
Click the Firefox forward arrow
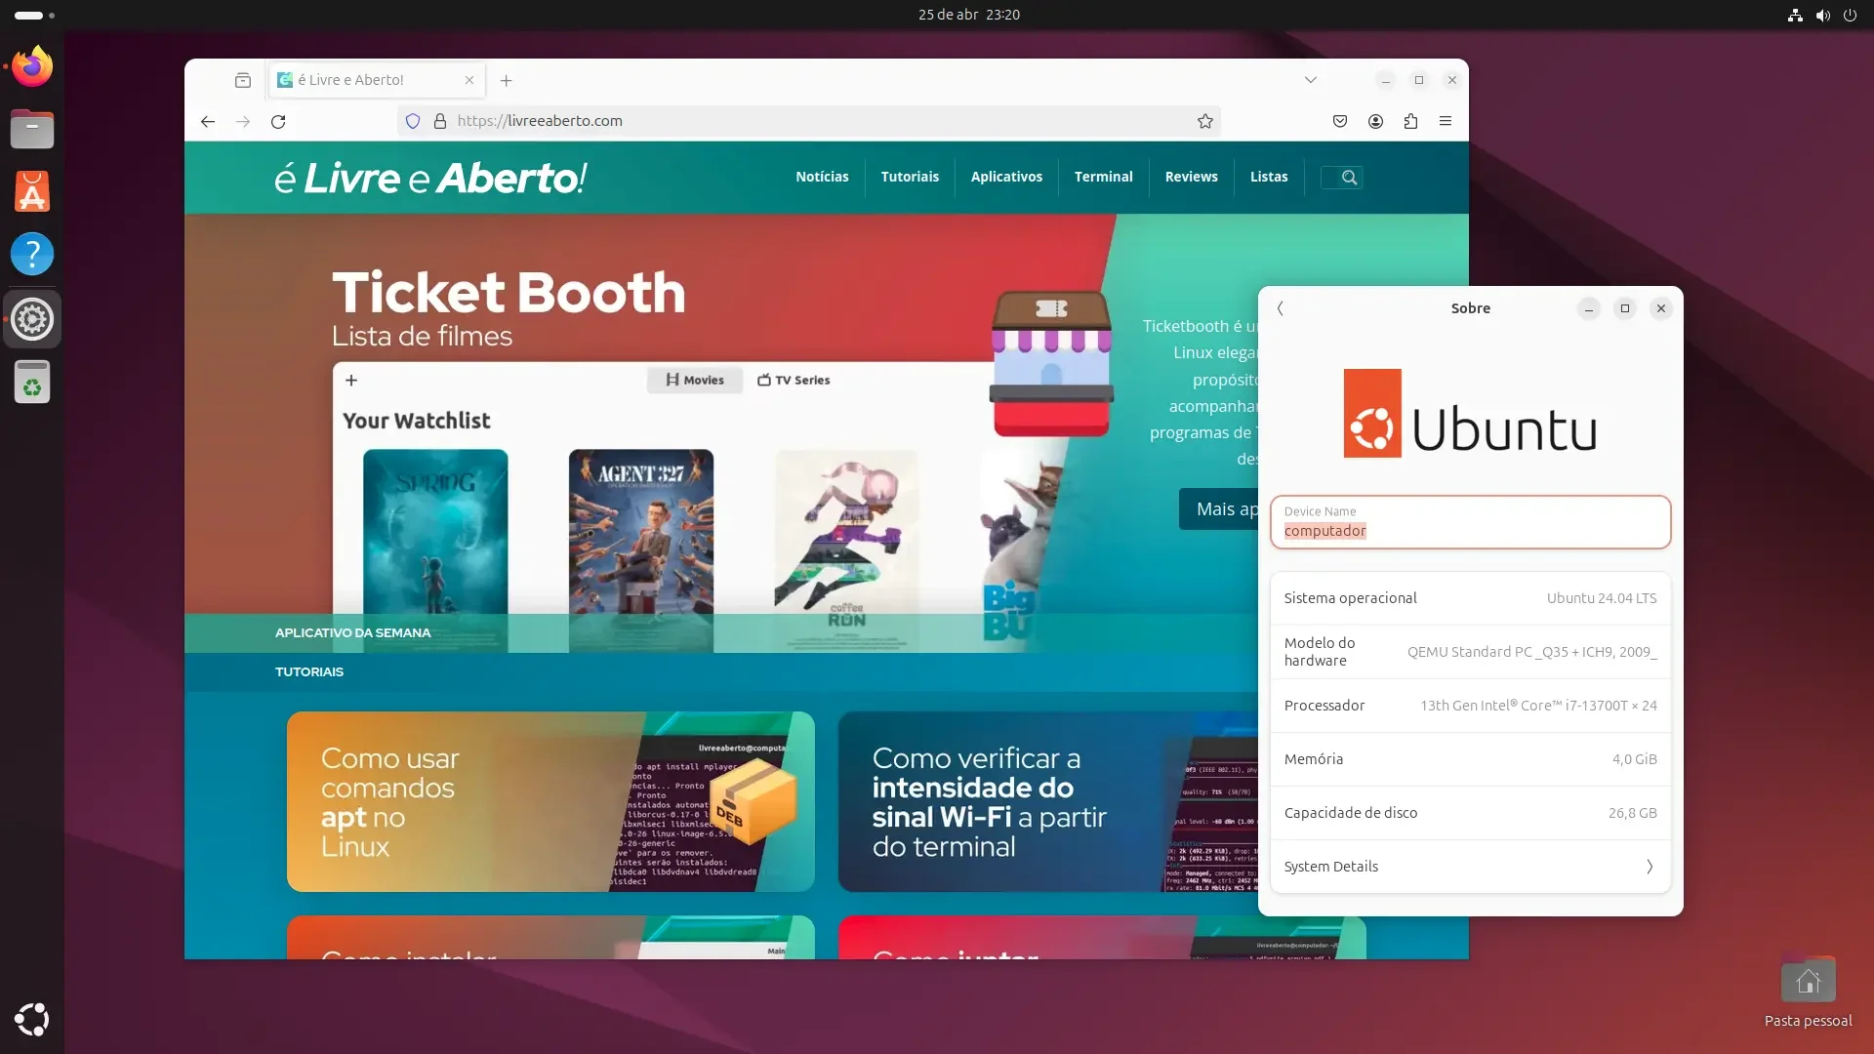(243, 121)
